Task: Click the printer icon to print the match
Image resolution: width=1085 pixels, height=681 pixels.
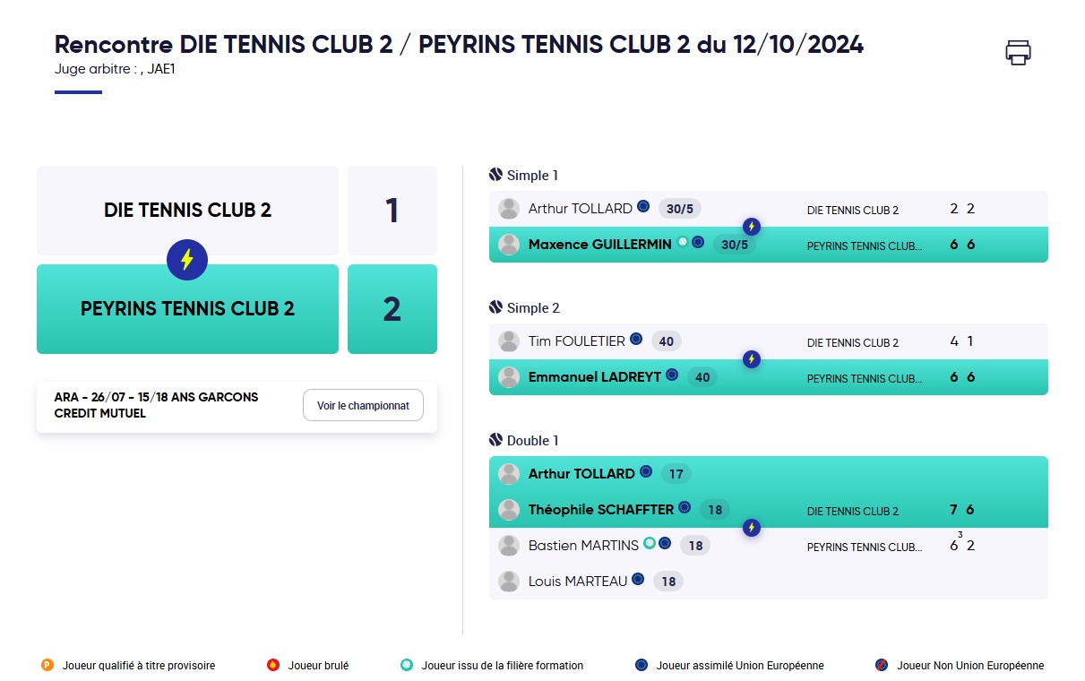Action: point(1018,52)
